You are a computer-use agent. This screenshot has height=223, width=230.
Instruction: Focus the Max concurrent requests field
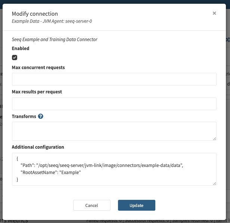(x=114, y=79)
